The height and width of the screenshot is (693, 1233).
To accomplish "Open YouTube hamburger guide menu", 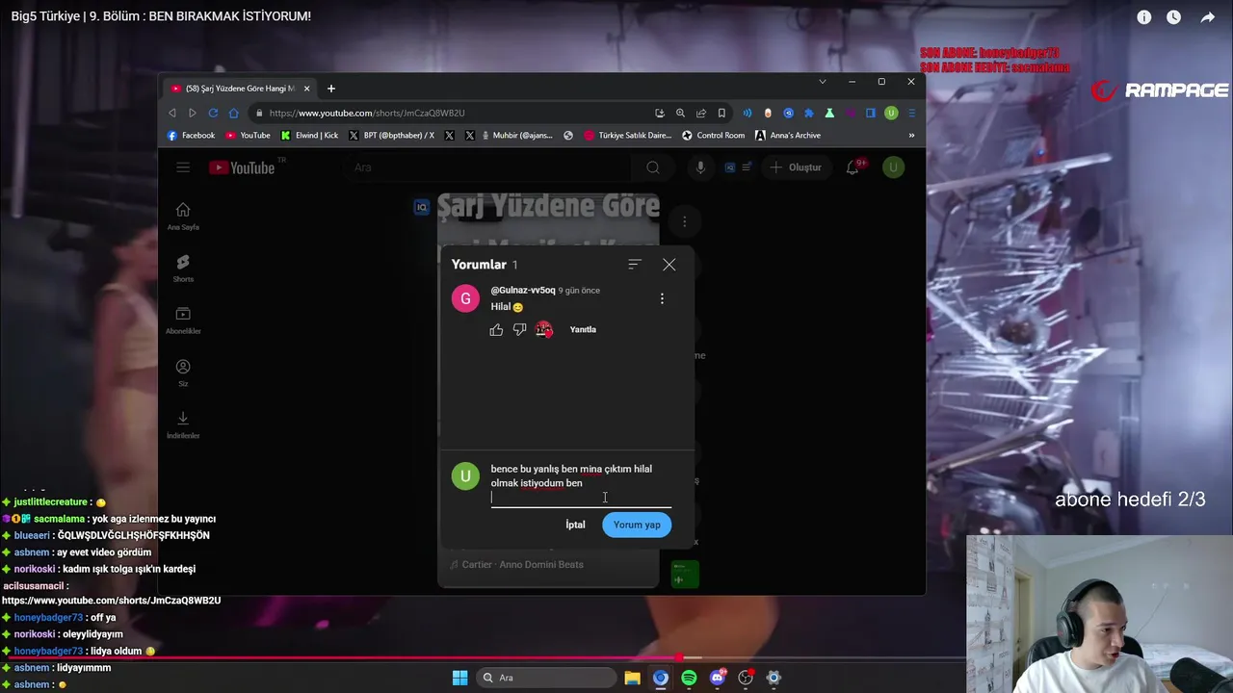I will (x=183, y=167).
